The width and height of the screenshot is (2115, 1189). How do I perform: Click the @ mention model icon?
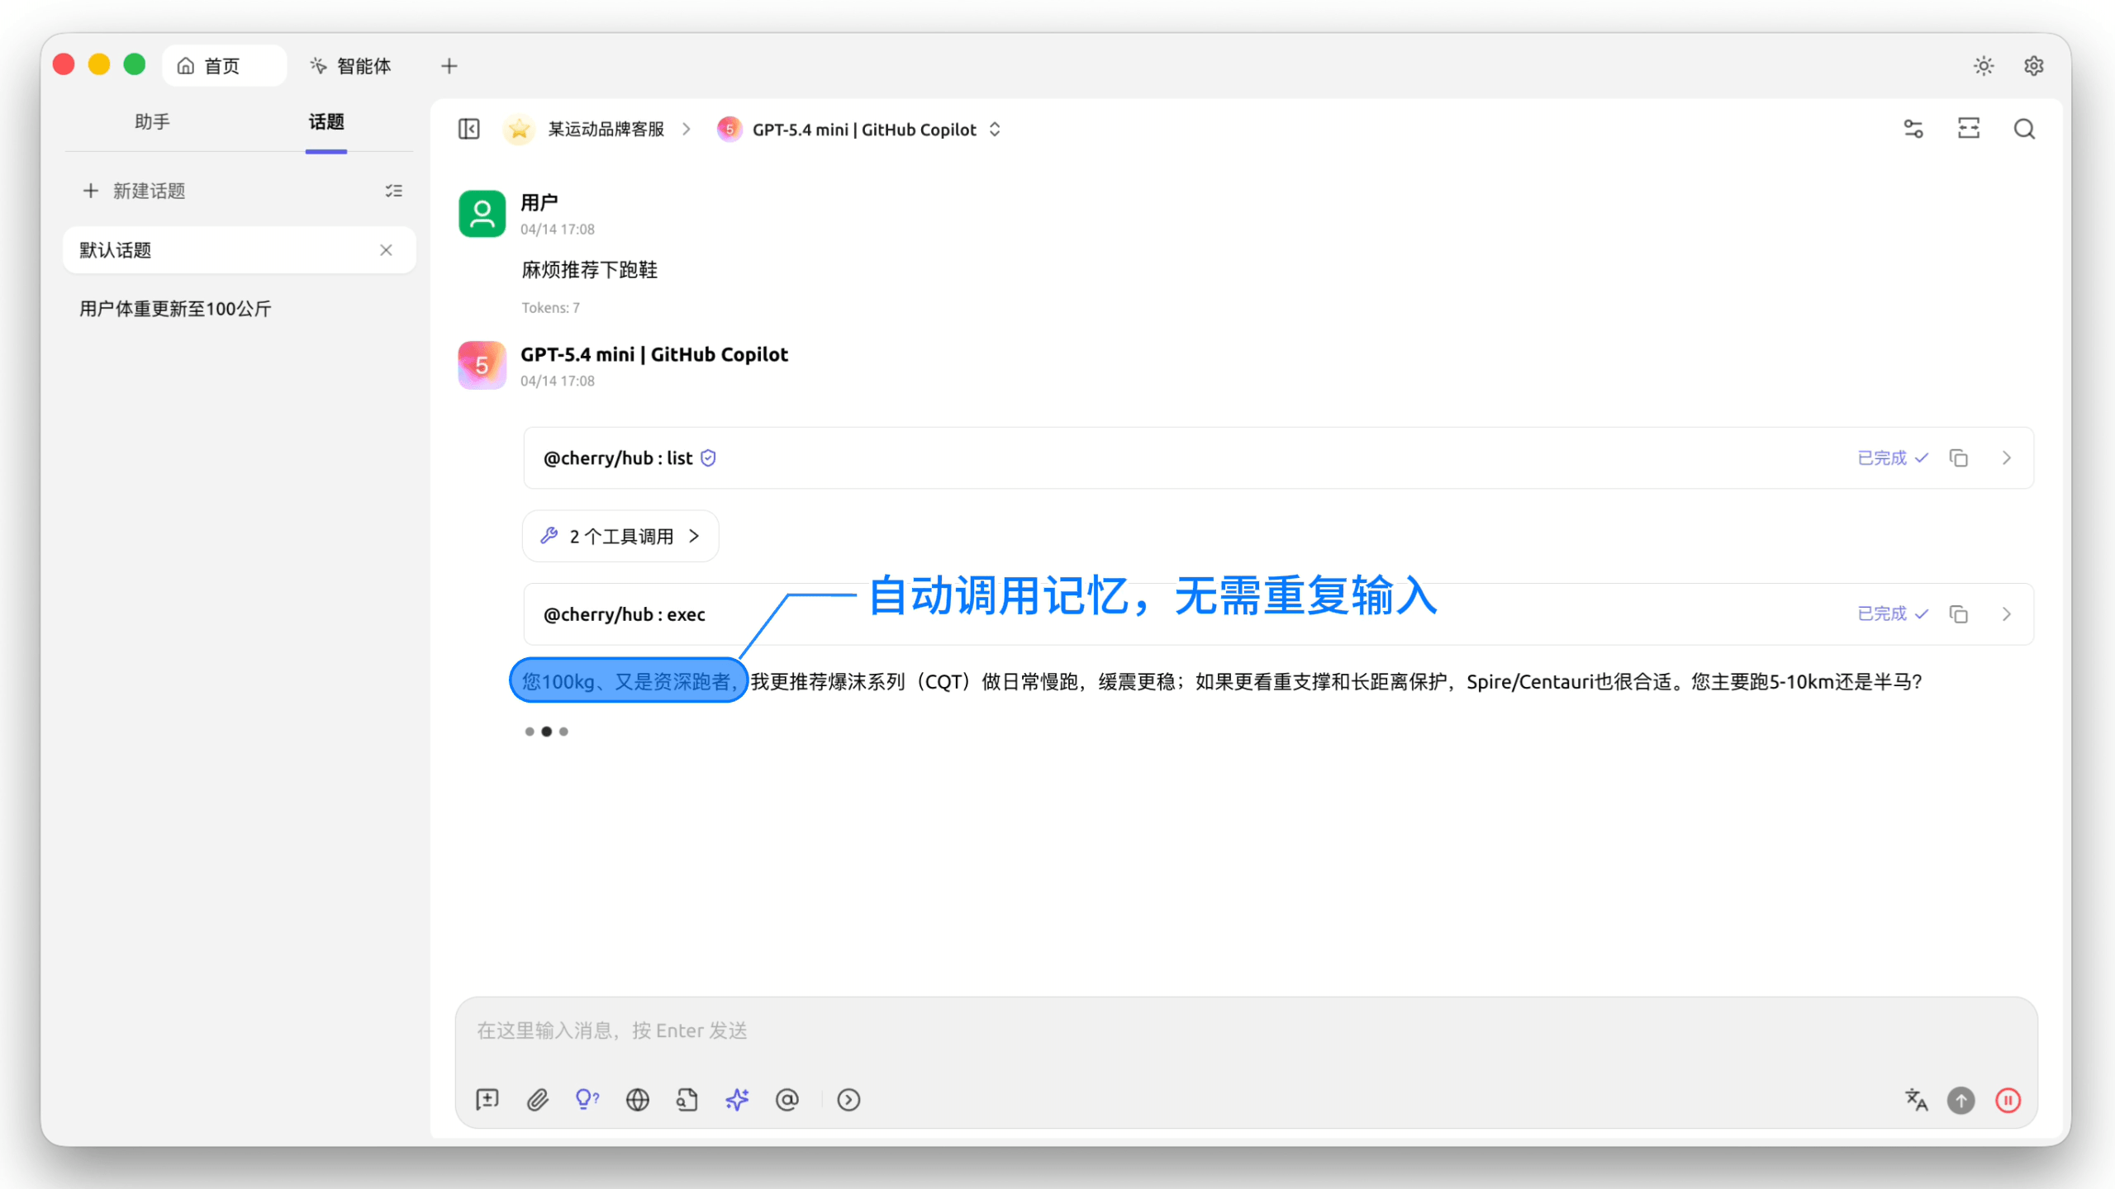point(787,1100)
